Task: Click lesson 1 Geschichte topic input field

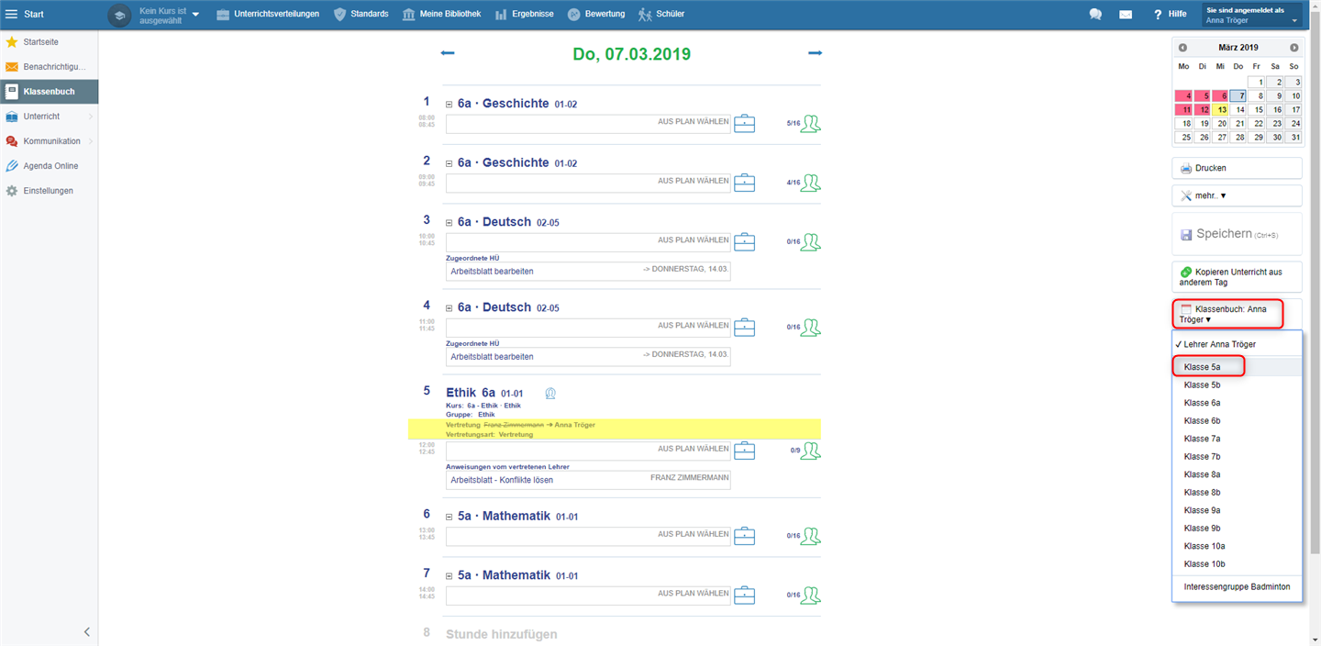Action: 588,124
